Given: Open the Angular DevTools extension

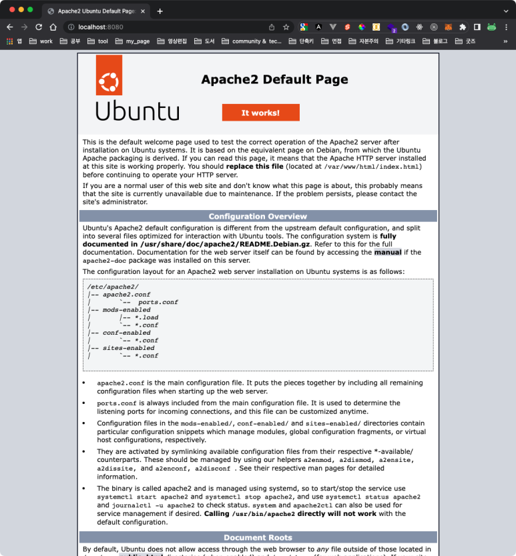Looking at the screenshot, I should tap(318, 27).
